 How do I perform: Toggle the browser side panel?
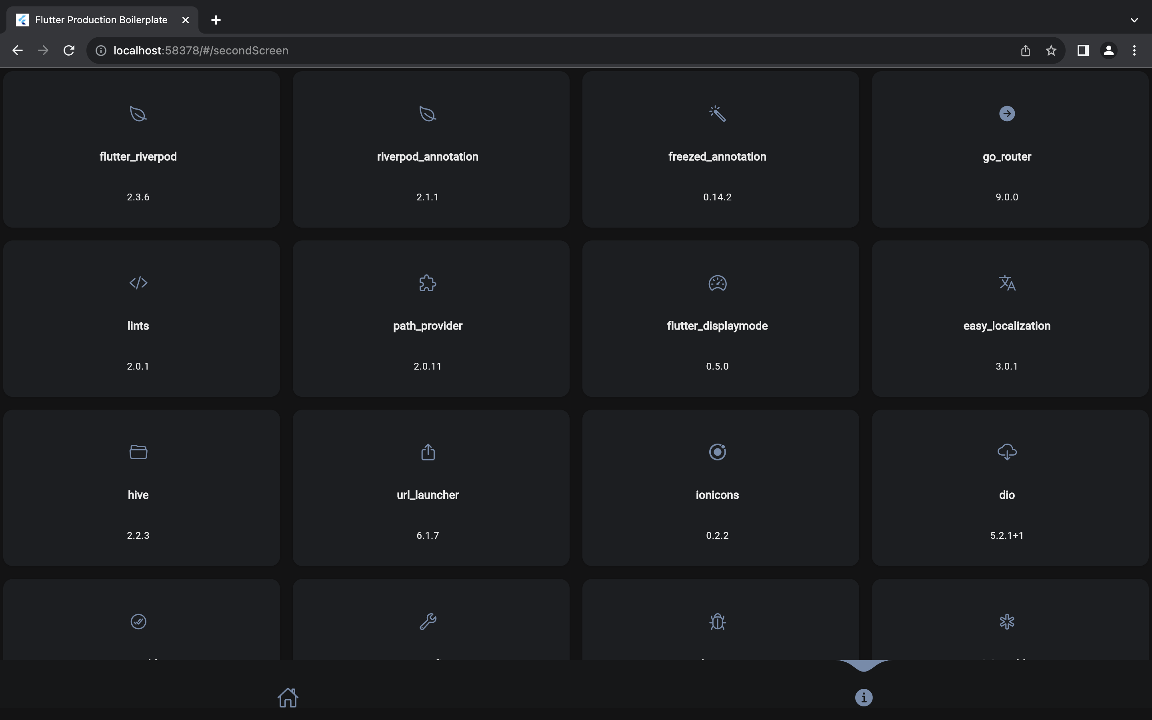click(1083, 50)
